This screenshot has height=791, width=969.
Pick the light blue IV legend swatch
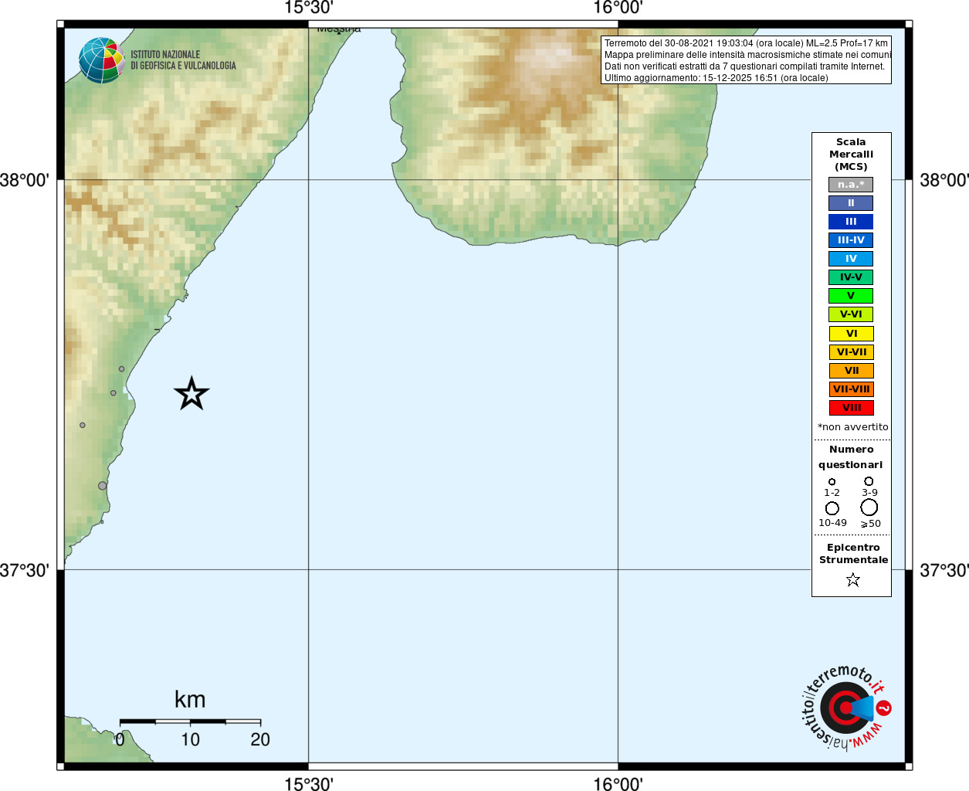coord(851,259)
